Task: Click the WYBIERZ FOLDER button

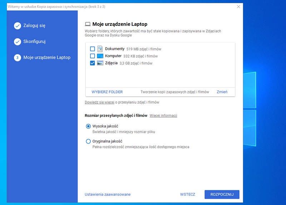Action: coord(107,92)
